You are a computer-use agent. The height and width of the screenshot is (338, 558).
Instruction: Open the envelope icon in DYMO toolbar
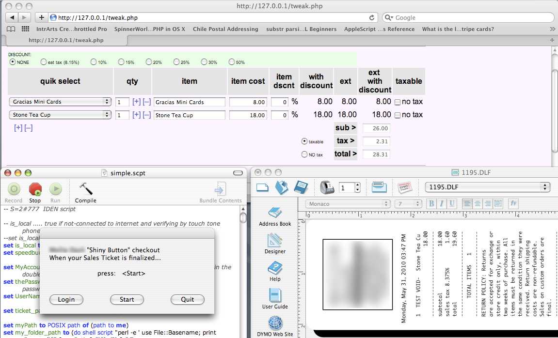click(x=379, y=187)
